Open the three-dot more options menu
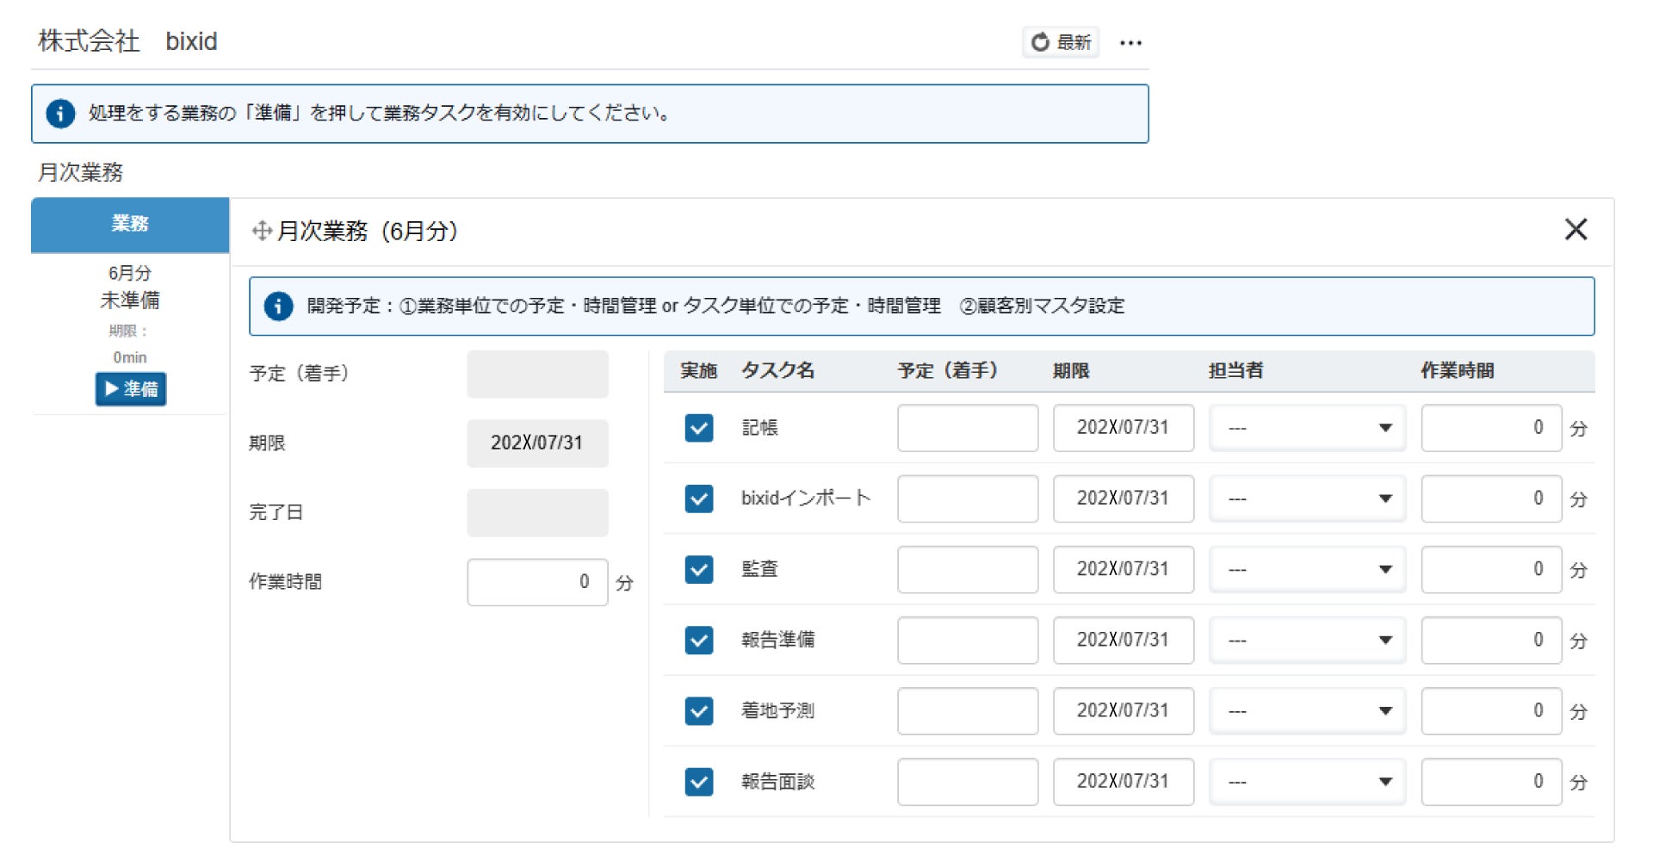Image resolution: width=1653 pixels, height=867 pixels. pos(1130,43)
